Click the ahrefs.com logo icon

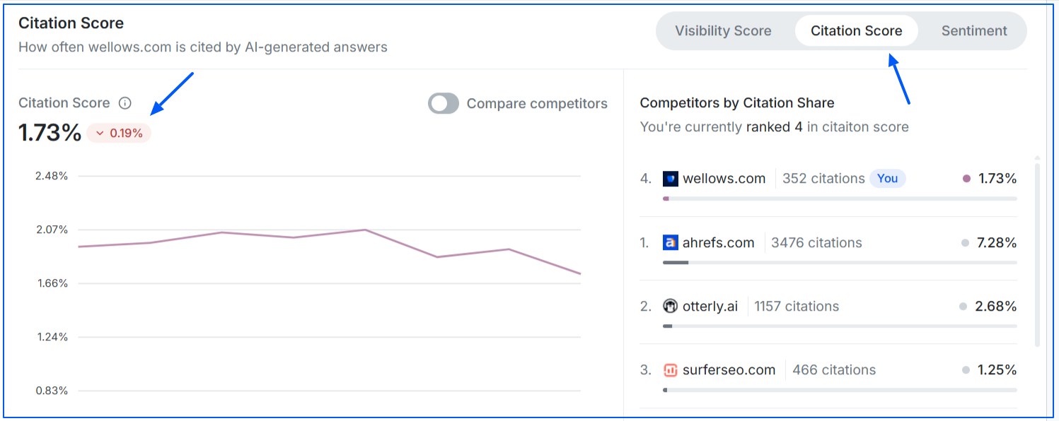pos(670,243)
